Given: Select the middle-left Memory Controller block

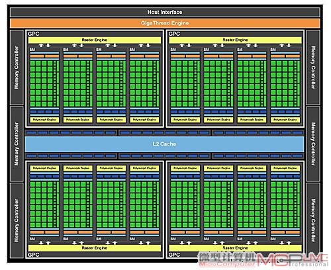Looking at the screenshot, I should (17, 144).
